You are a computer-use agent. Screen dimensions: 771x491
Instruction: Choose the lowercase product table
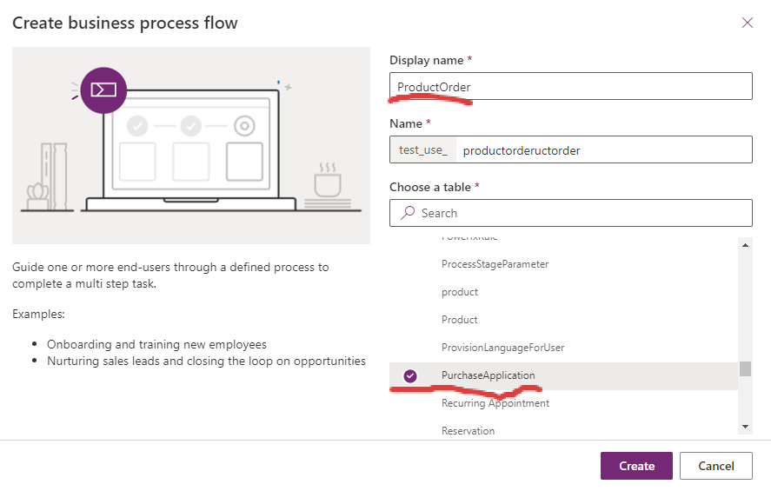pyautogui.click(x=460, y=292)
